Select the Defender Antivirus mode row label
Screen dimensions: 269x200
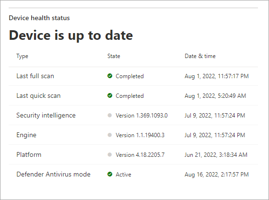(53, 174)
